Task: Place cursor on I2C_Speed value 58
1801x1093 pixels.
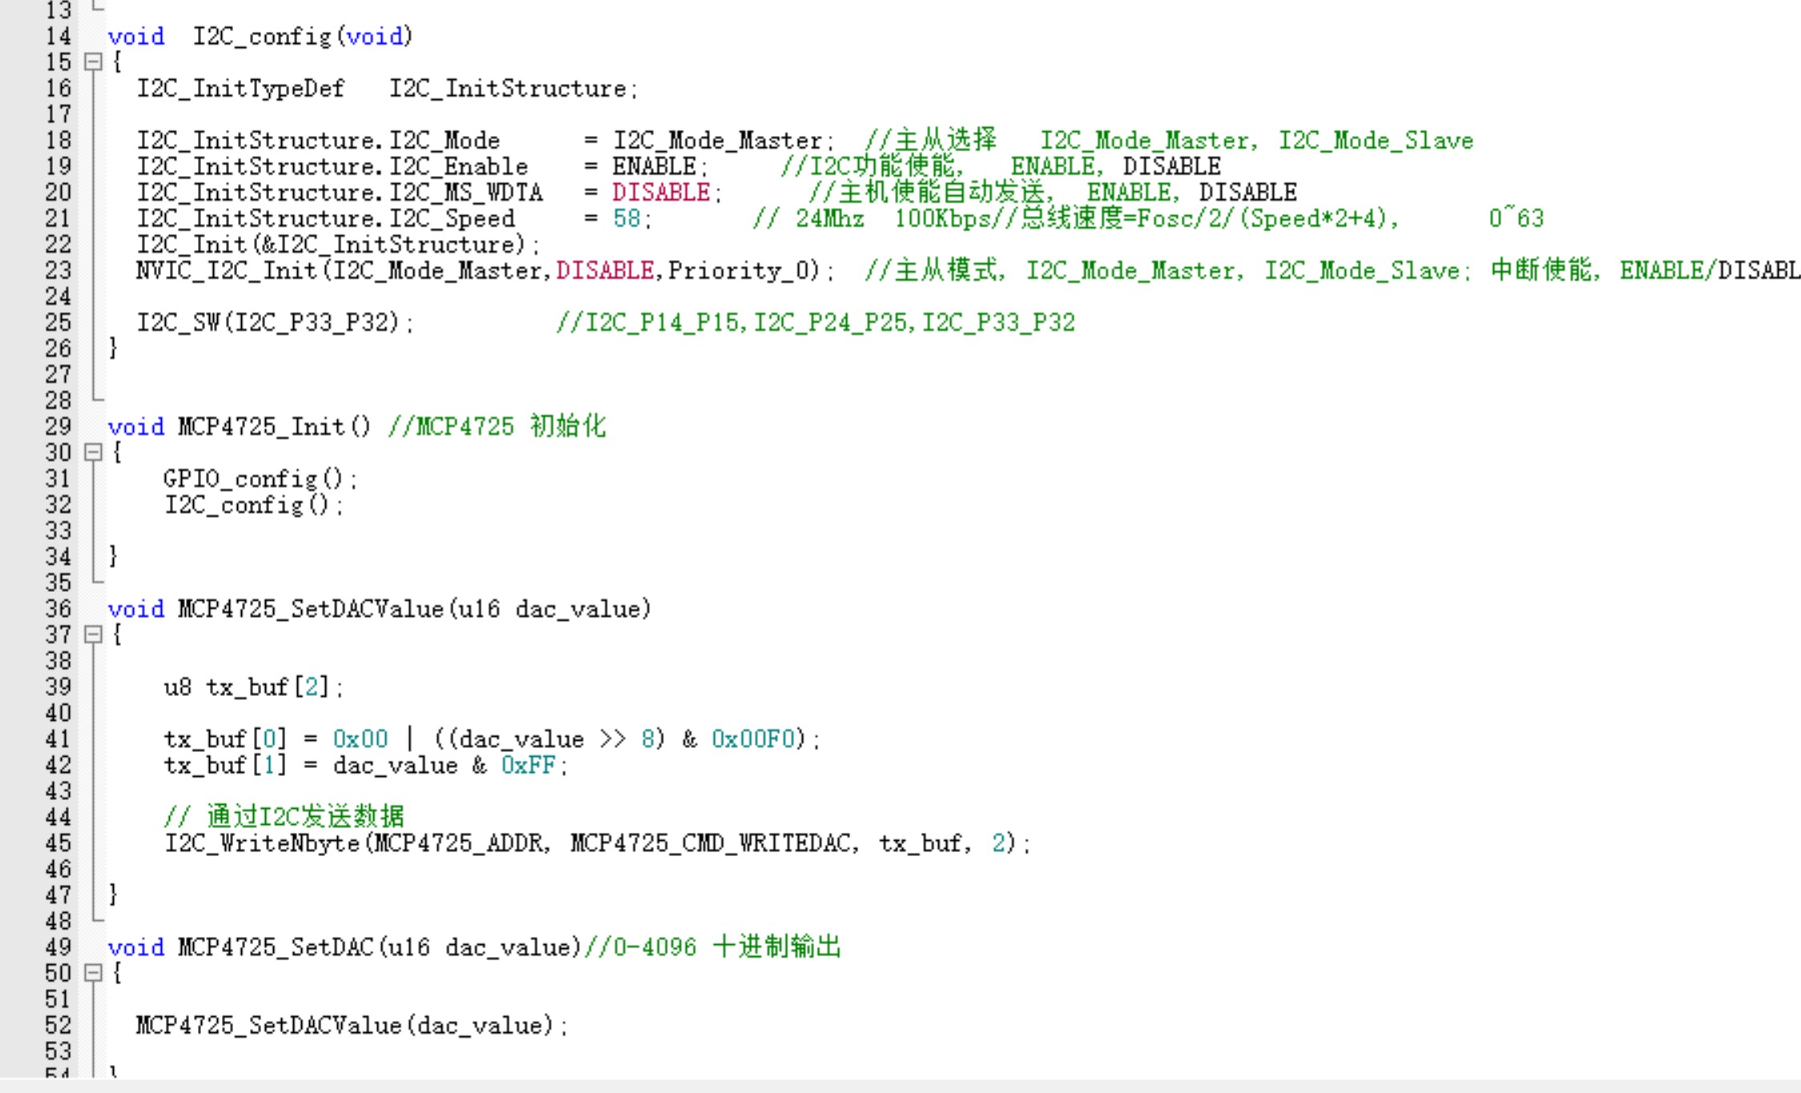Action: (x=627, y=218)
